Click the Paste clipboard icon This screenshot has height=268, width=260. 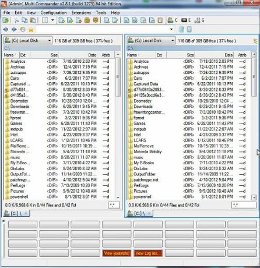tap(33, 20)
